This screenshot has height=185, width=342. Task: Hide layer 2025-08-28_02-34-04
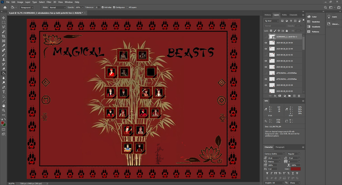click(x=266, y=43)
